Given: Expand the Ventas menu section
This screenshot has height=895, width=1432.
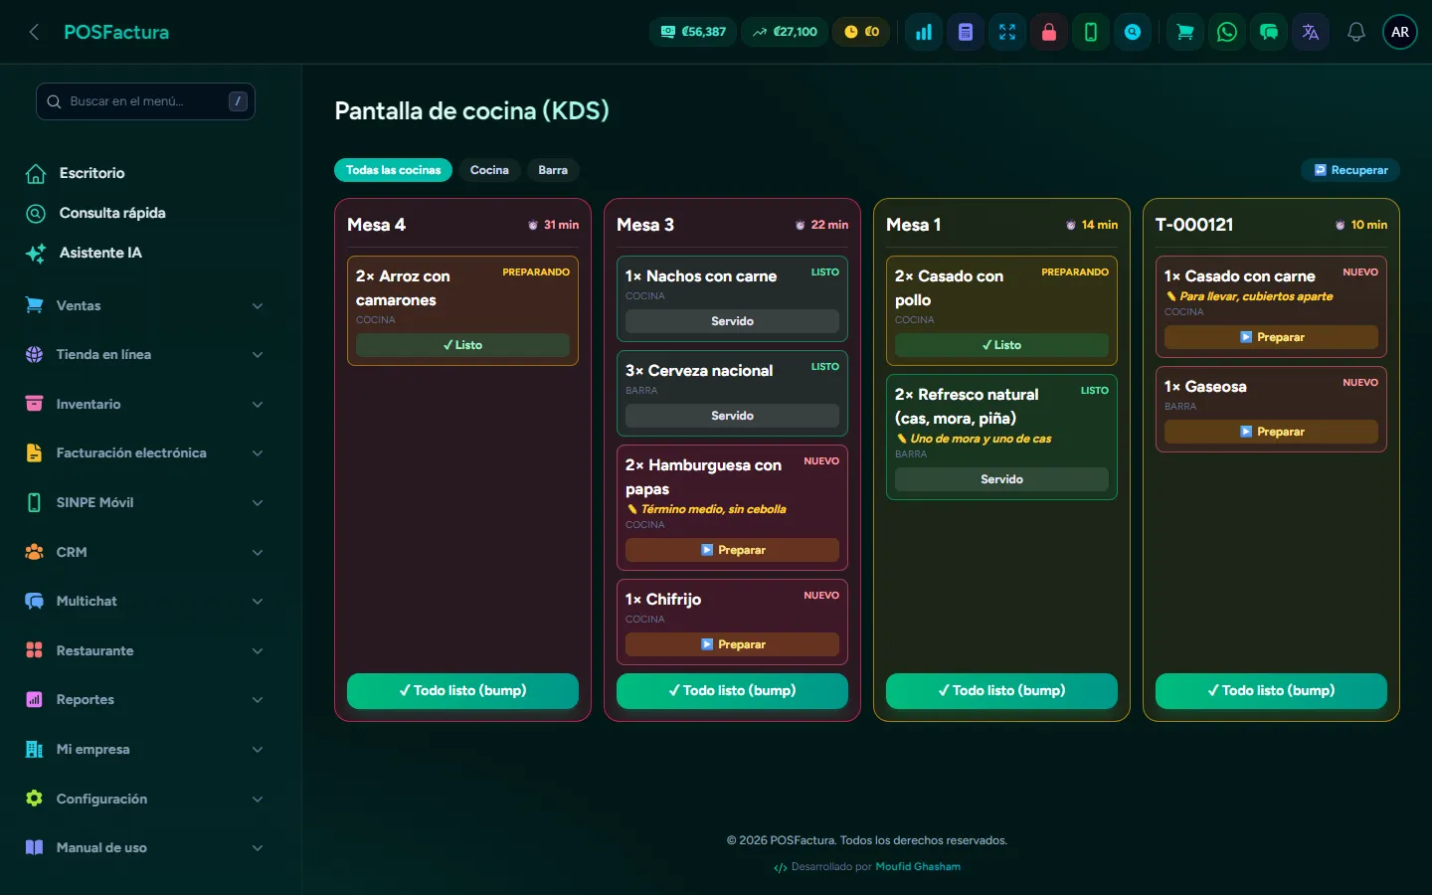Looking at the screenshot, I should [x=145, y=305].
